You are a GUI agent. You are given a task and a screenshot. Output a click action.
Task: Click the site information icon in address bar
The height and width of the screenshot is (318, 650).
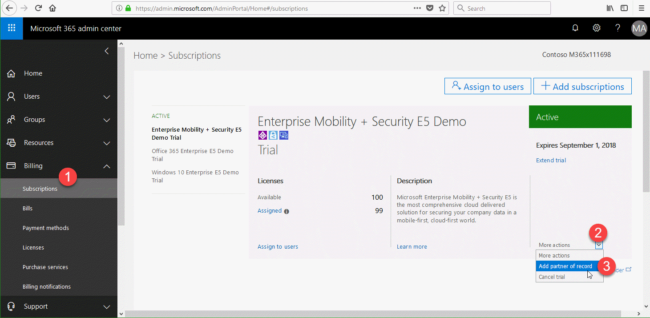(x=119, y=8)
